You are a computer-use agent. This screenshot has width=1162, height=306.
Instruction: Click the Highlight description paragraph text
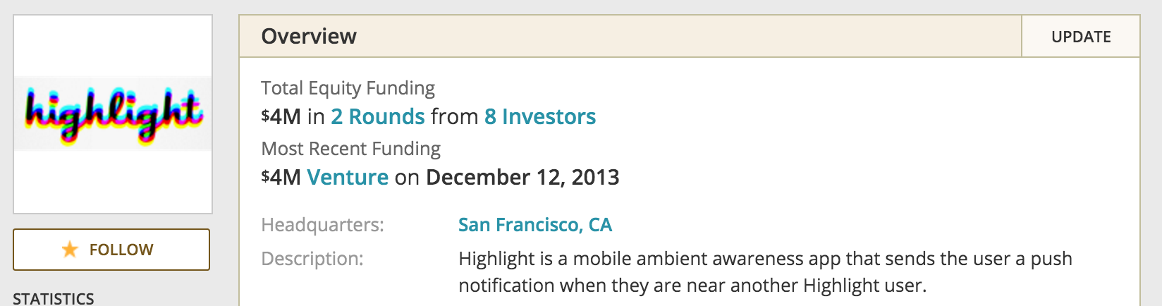pyautogui.click(x=765, y=272)
